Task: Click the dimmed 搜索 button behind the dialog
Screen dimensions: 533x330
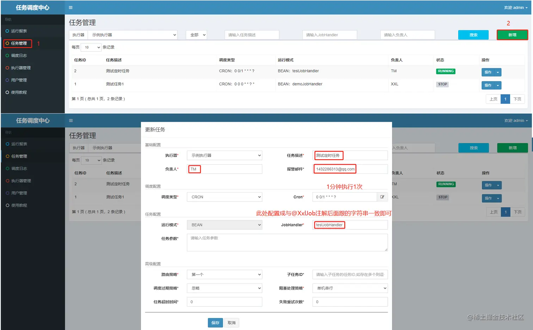Action: pyautogui.click(x=474, y=148)
